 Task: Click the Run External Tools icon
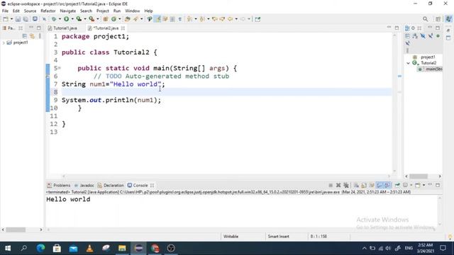pyautogui.click(x=92, y=19)
